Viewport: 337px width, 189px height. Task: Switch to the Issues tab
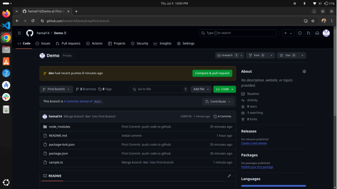click(x=43, y=43)
